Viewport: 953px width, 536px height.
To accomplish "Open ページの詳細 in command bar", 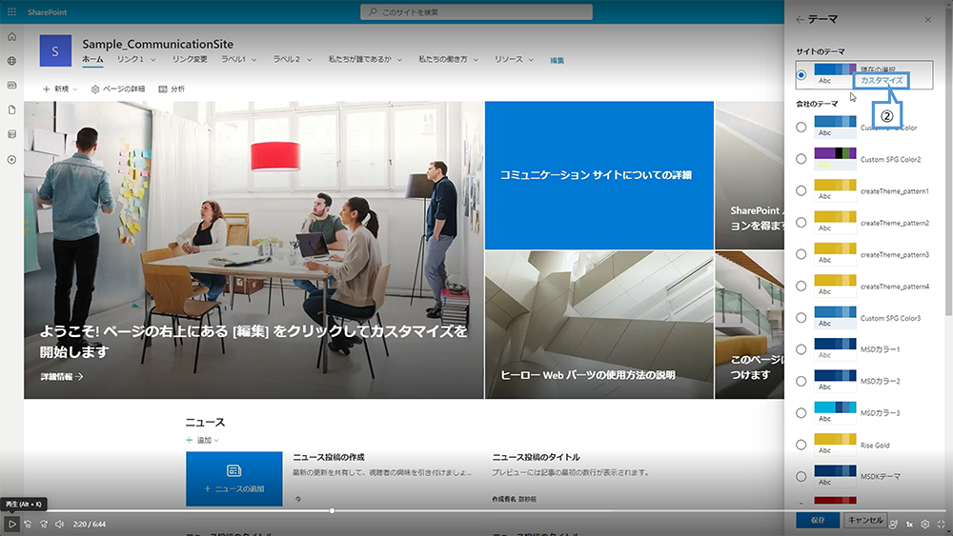I will tap(118, 89).
